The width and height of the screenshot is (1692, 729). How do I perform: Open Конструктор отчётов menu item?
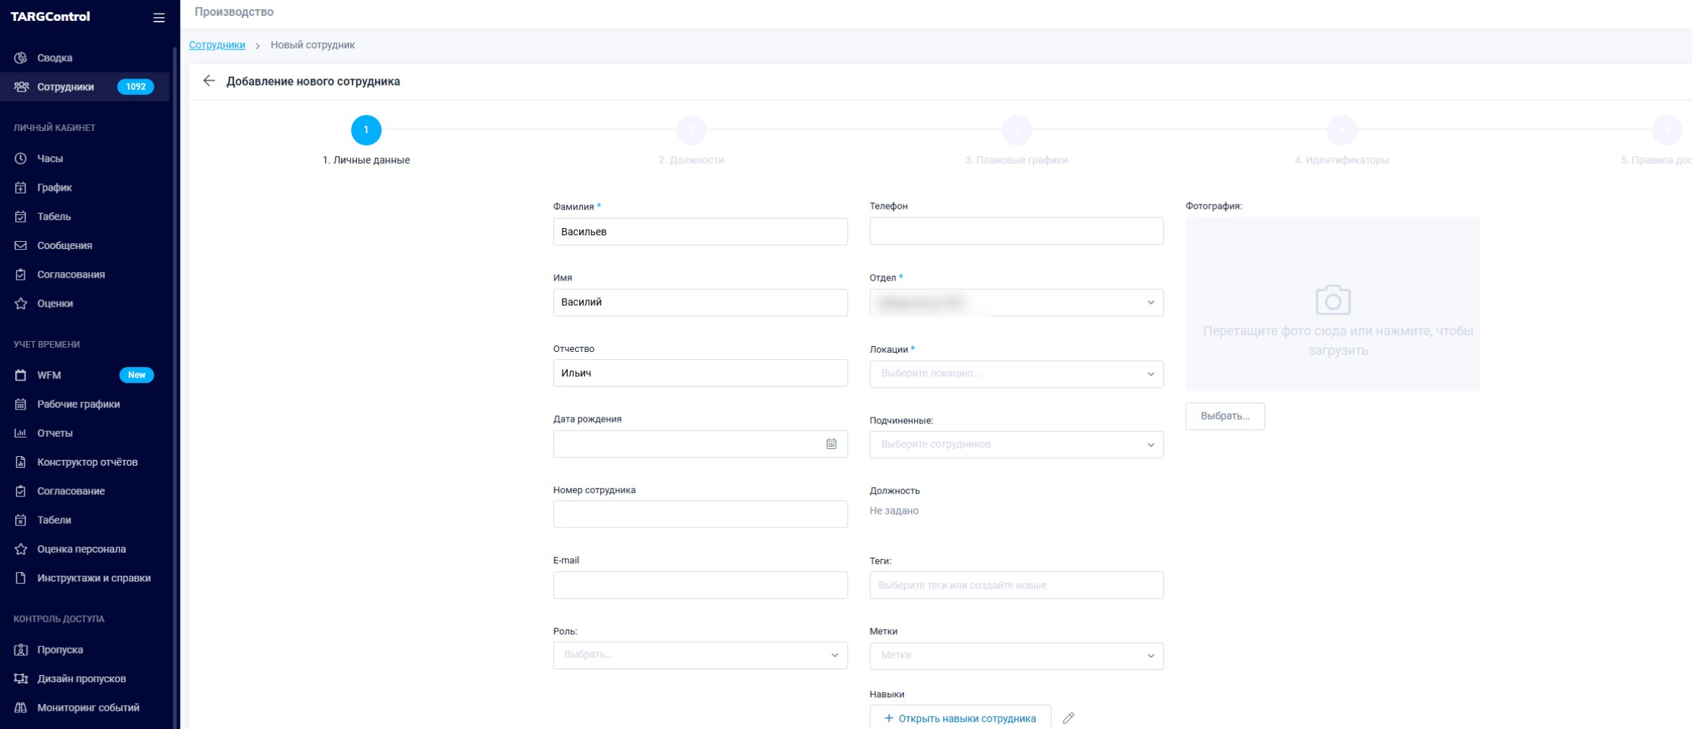[87, 462]
